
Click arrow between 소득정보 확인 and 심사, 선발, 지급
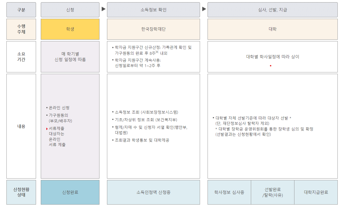pyautogui.click(x=204, y=9)
